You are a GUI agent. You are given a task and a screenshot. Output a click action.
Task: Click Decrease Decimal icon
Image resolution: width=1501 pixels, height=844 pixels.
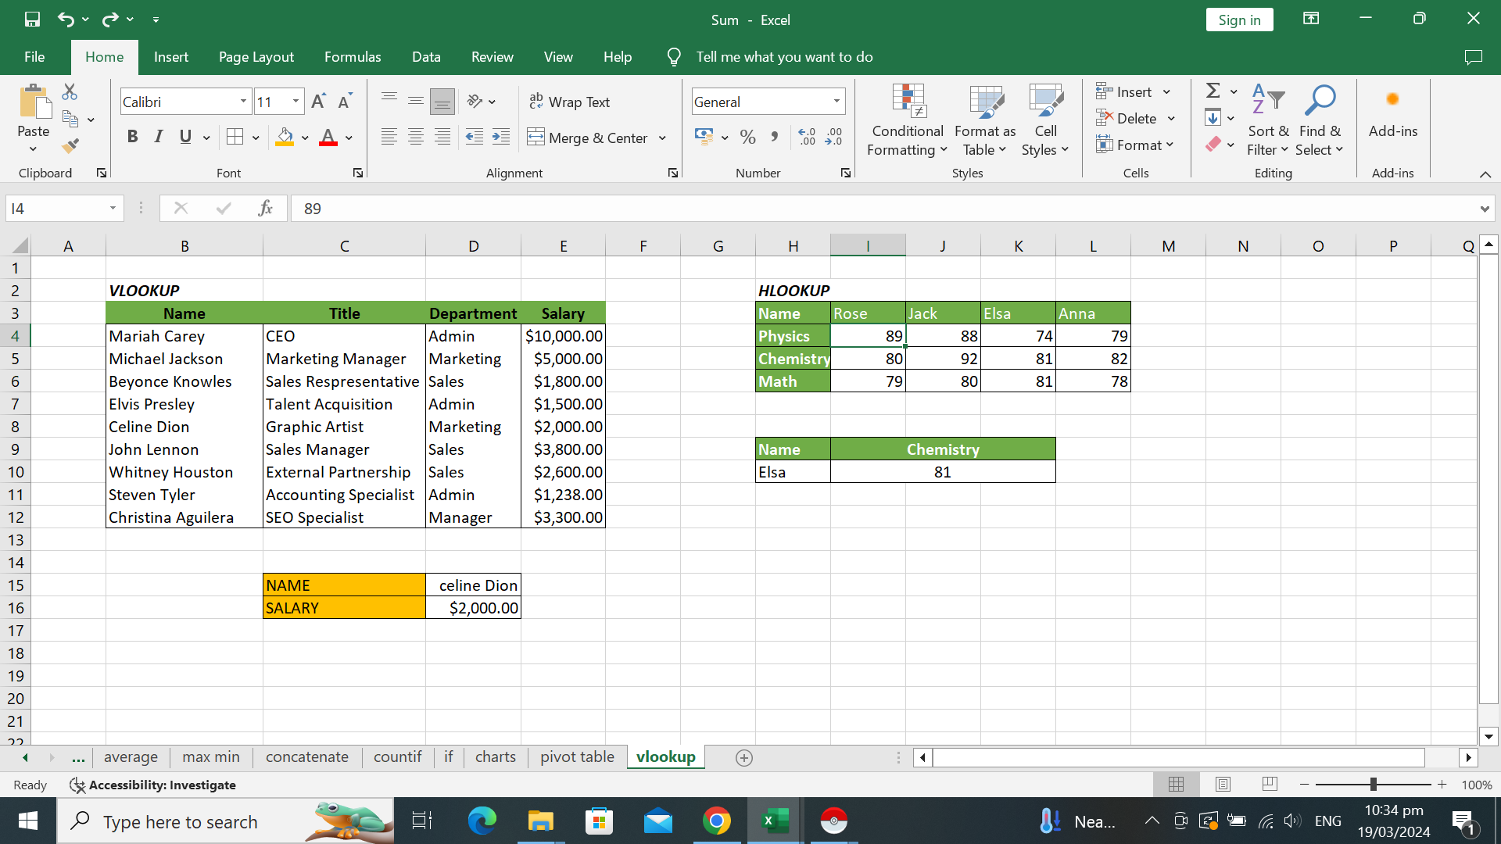(x=834, y=138)
